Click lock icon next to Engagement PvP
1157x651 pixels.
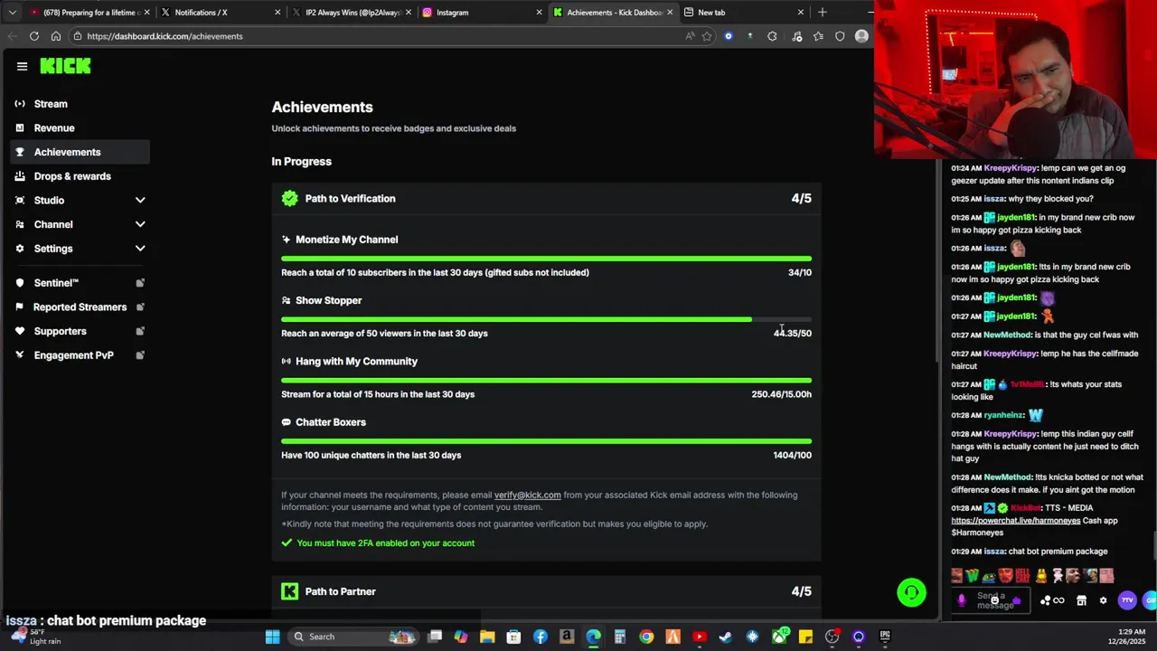tap(140, 355)
